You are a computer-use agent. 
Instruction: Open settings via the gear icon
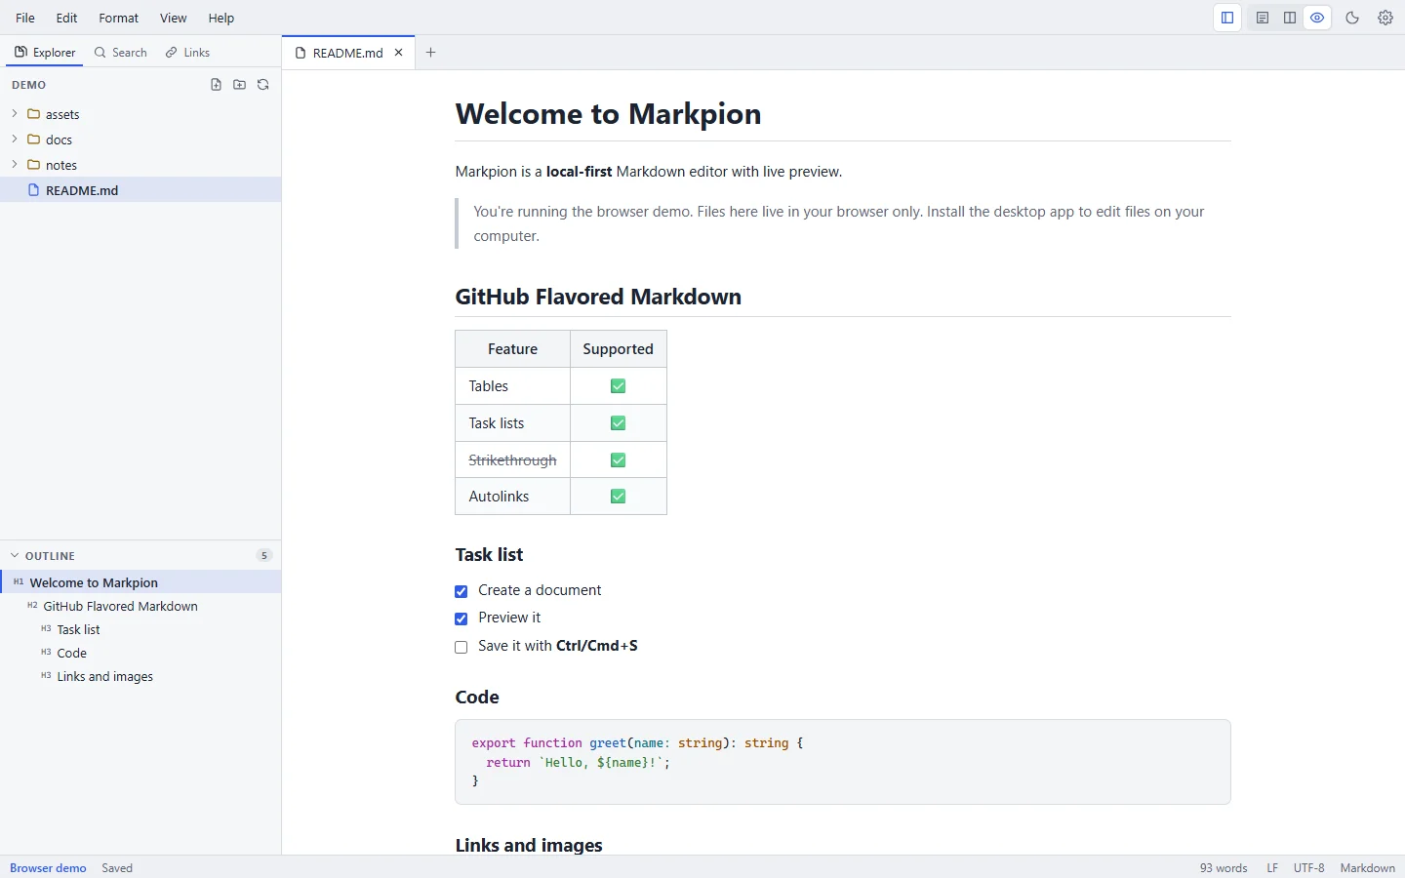click(1385, 18)
